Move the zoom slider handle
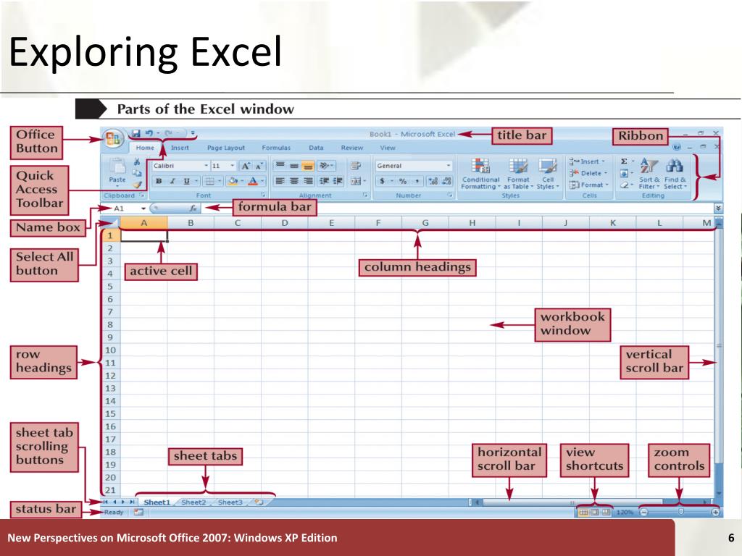The width and height of the screenshot is (742, 556). pos(681,512)
